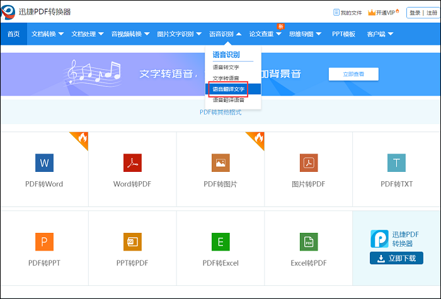Expand the 文档处理 dropdown menu
The height and width of the screenshot is (299, 441).
point(87,34)
